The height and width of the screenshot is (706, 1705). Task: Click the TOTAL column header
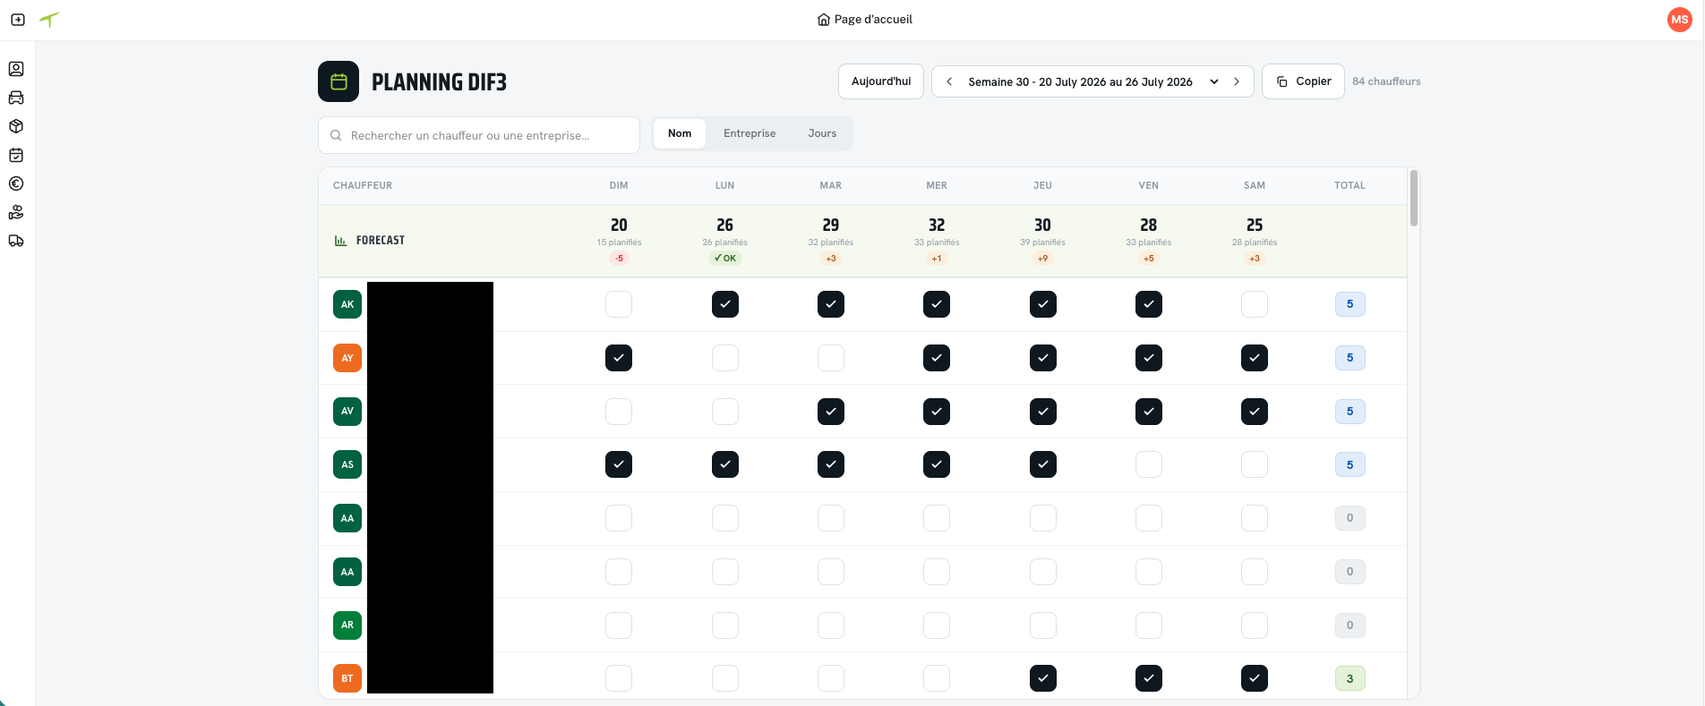pos(1349,185)
